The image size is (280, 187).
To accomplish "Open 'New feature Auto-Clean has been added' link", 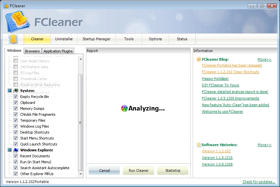I will [x=235, y=105].
